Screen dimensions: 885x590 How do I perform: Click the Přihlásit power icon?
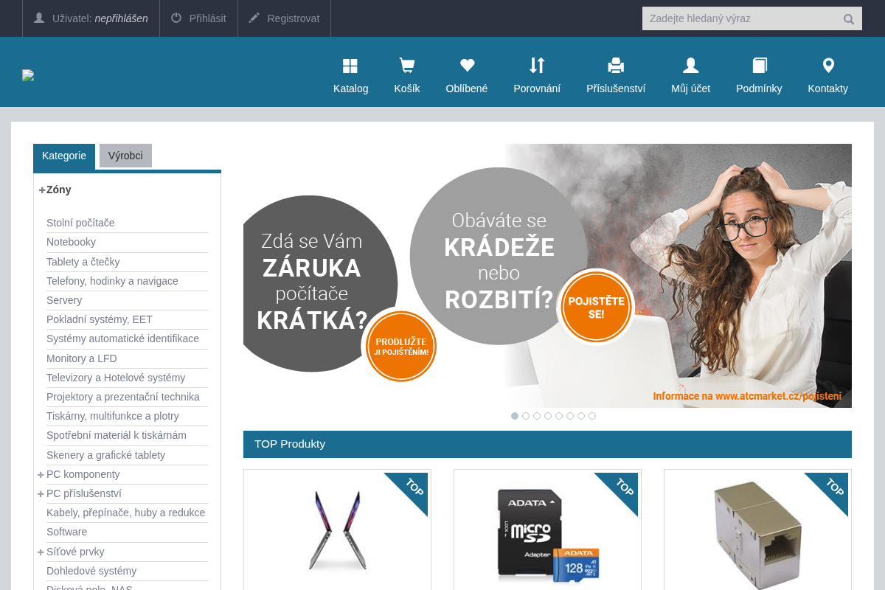click(176, 18)
